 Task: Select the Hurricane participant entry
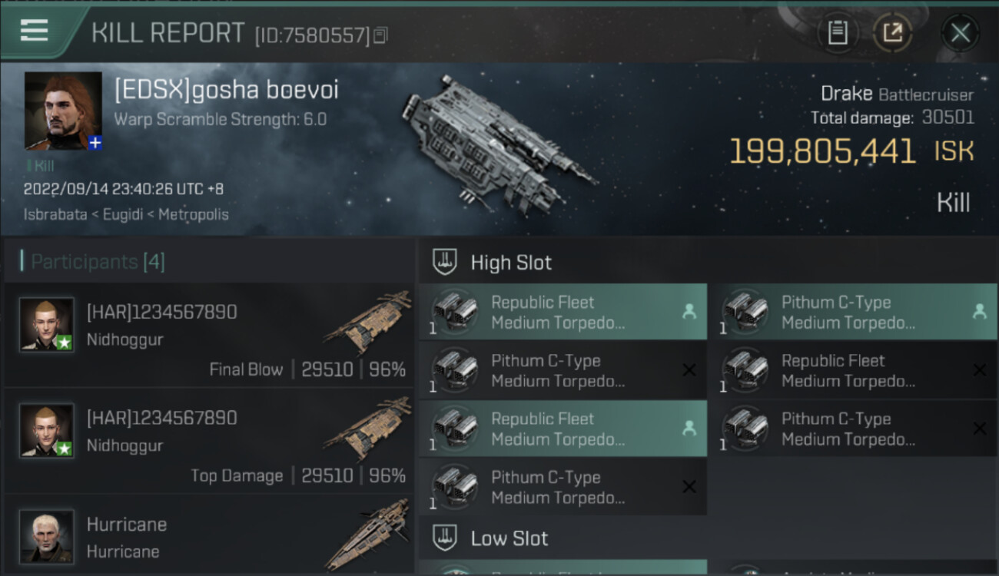click(x=207, y=538)
